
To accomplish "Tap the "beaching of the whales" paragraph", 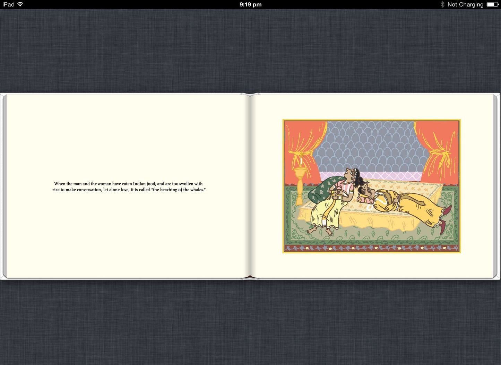I will coord(129,186).
